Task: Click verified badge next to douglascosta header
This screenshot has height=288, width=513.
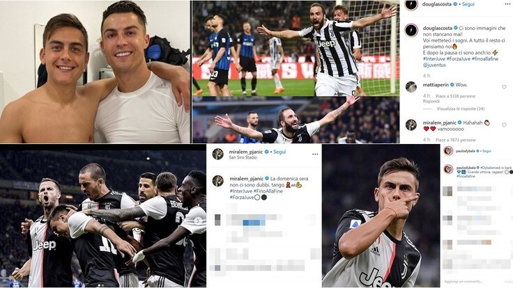Action: 455,4
